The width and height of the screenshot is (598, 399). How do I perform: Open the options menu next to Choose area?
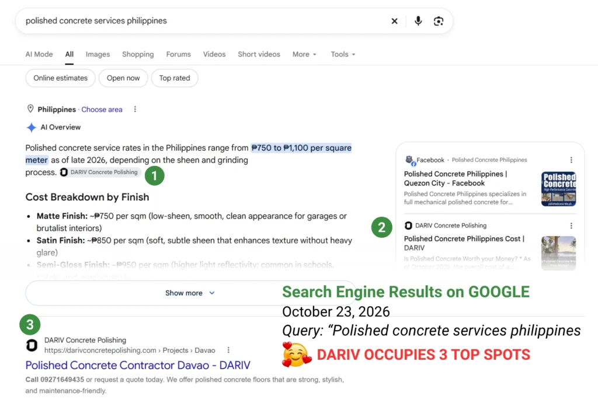tap(135, 109)
